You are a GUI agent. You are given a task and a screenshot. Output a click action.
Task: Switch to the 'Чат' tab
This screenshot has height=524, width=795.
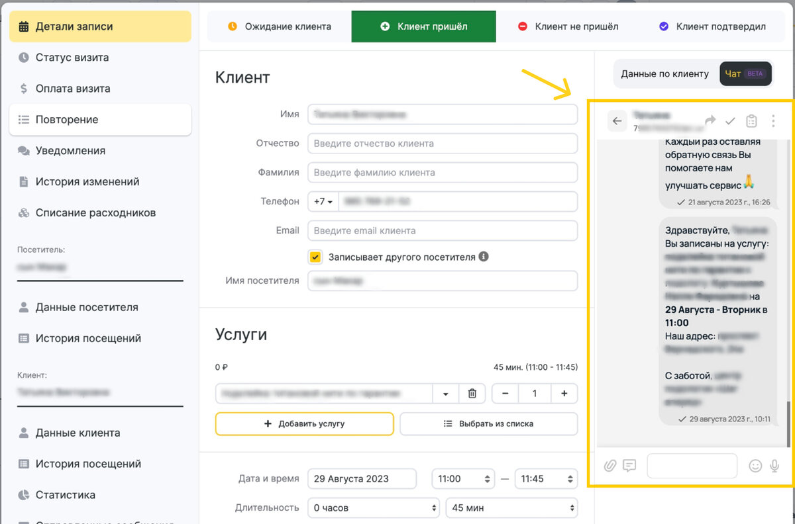coord(737,73)
